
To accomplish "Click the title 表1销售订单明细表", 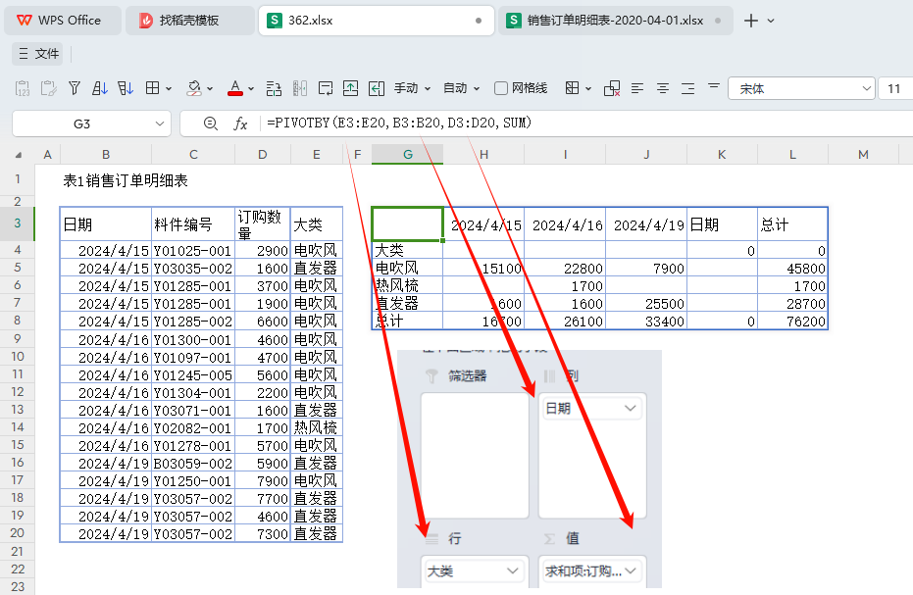I will [126, 181].
